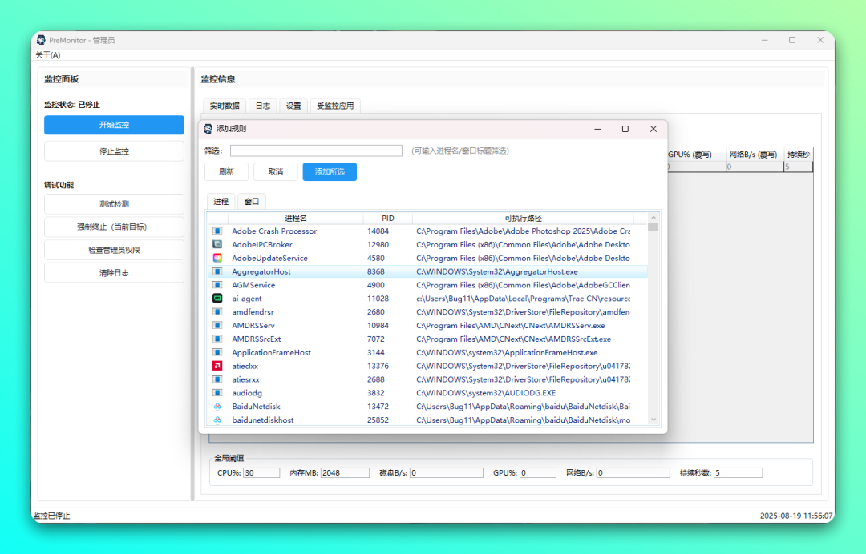
Task: Click the AGMService process icon
Action: click(x=217, y=285)
